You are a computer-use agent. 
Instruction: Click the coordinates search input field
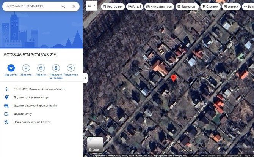[32, 6]
